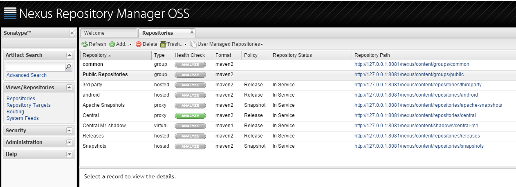
Task: Click Analyze for Releases repository
Action: (x=190, y=136)
